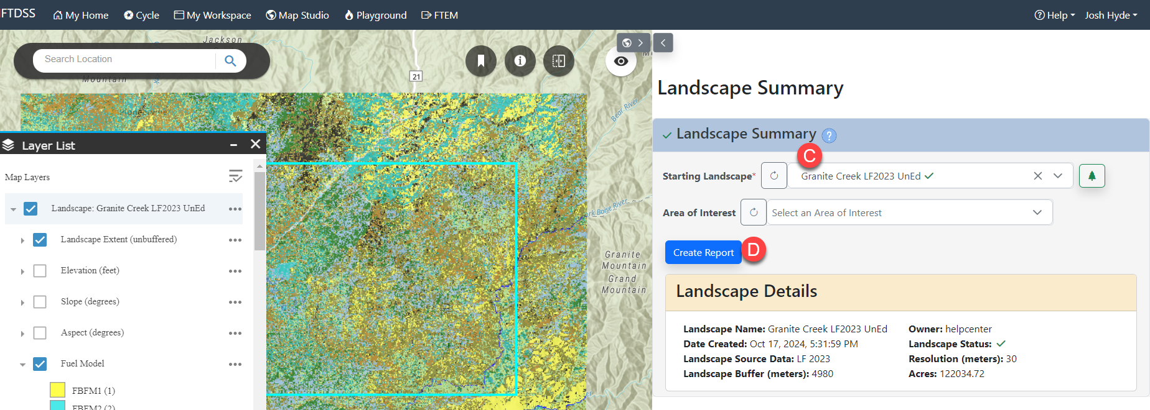Click the eye visibility button on map
The width and height of the screenshot is (1150, 410).
point(620,61)
